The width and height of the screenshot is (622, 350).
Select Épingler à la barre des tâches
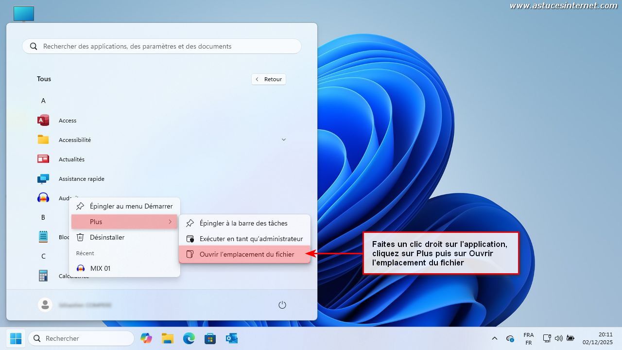[x=243, y=223]
